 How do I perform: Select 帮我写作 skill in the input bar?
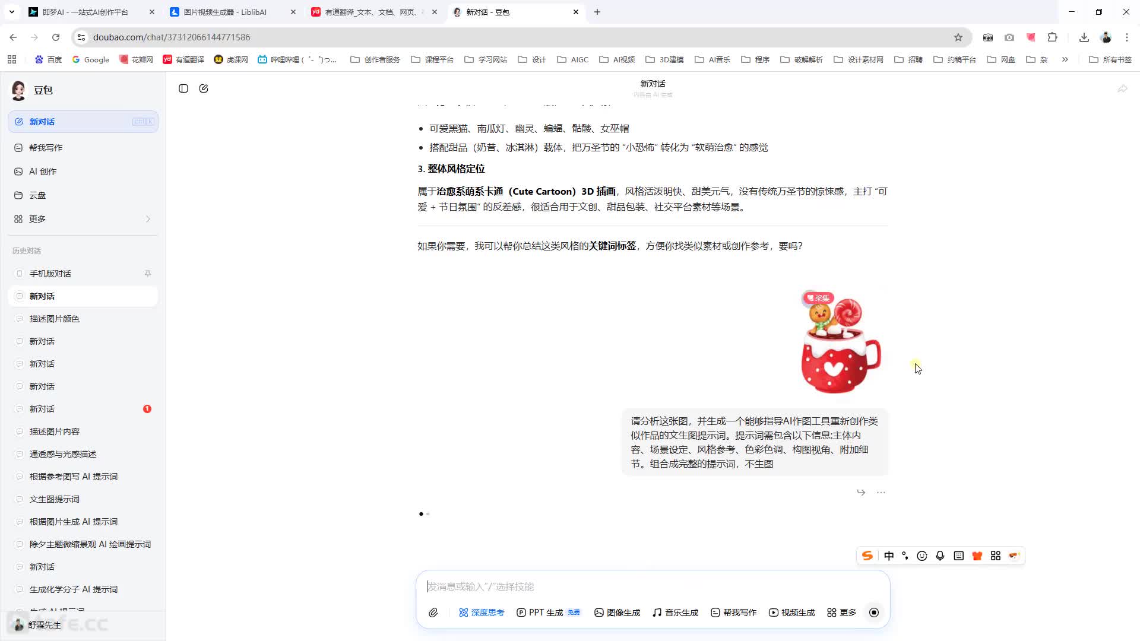(733, 613)
